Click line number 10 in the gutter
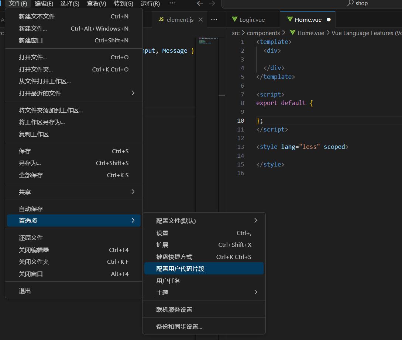The width and height of the screenshot is (402, 340). 241,120
